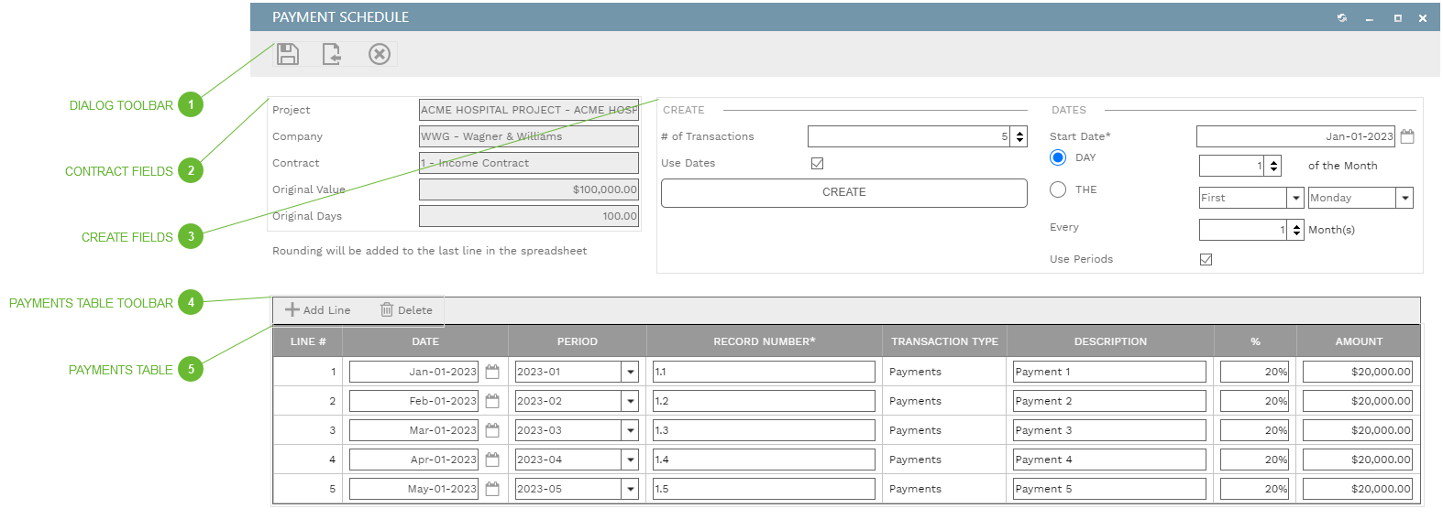Click the PERIOD column header
This screenshot has width=1443, height=530.
[x=578, y=341]
